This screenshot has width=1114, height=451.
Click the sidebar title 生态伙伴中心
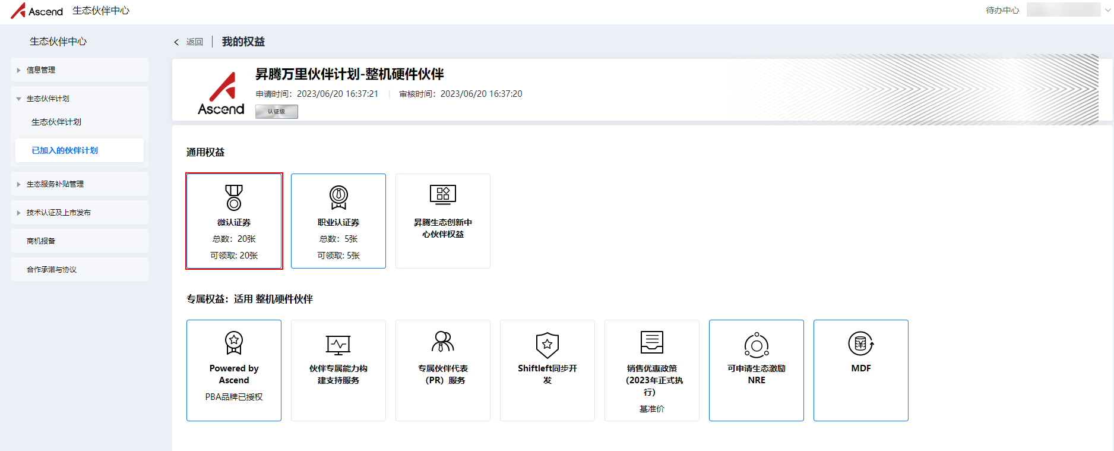58,42
